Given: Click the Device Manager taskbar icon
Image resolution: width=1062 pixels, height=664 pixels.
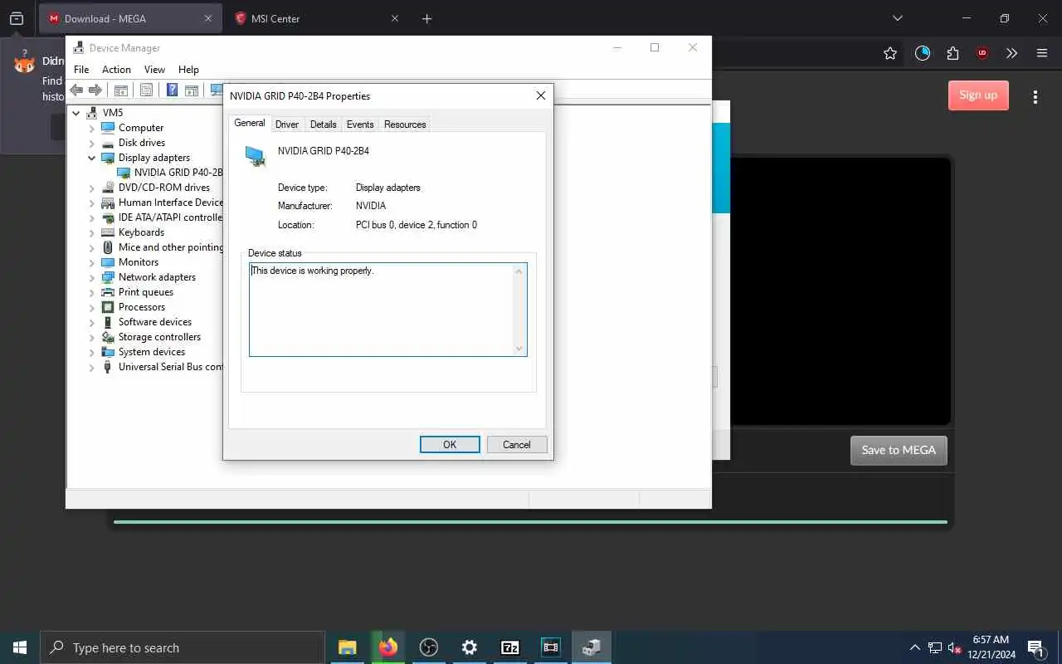Looking at the screenshot, I should [x=592, y=647].
